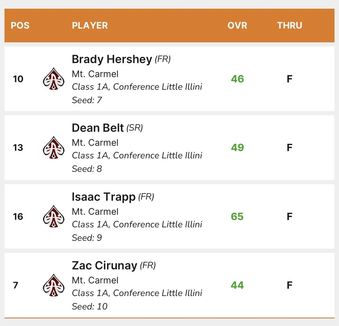
Task: Click the Seed: 8 text under Dean Belt
Action: point(87,169)
